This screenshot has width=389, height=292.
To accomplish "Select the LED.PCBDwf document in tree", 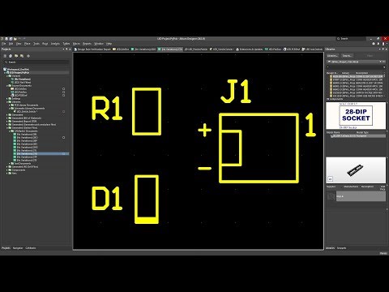I will (x=21, y=95).
